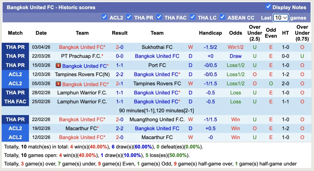Uncheck the THA PR filter checkbox
Viewport: 314px width, 171px height.
(x=129, y=17)
